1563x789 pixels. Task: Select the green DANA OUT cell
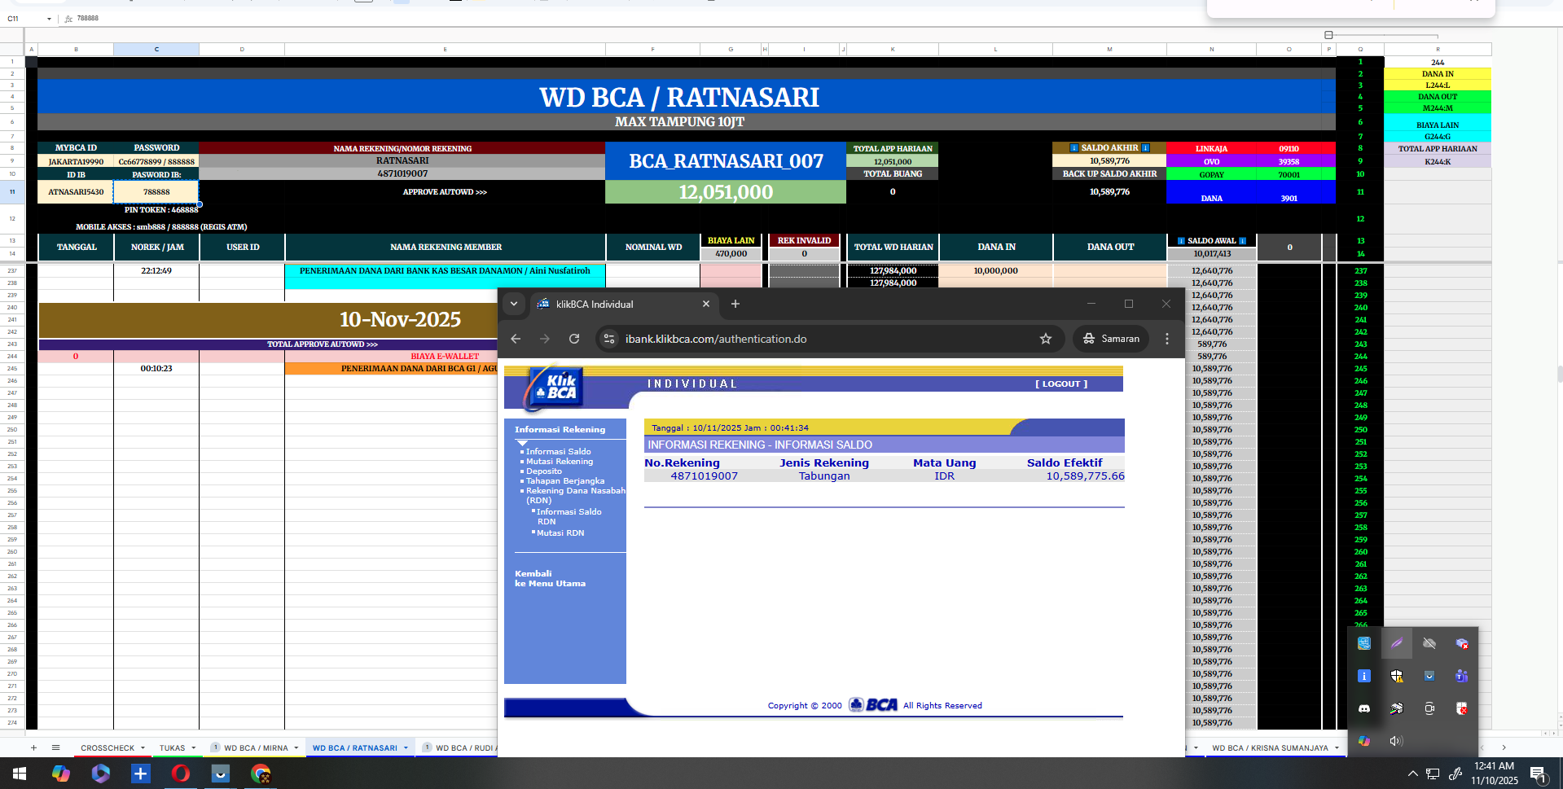(x=1438, y=96)
